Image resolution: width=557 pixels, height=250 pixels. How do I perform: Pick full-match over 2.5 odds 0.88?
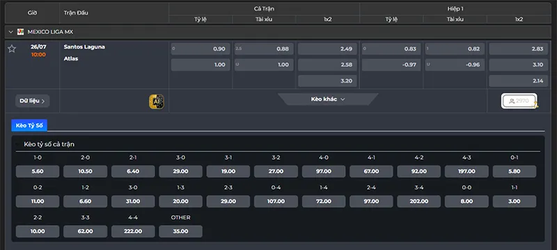pos(264,49)
